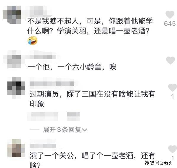Tap the laughing-crying emoji in the first comment
The width and height of the screenshot is (177, 168).
(33, 40)
